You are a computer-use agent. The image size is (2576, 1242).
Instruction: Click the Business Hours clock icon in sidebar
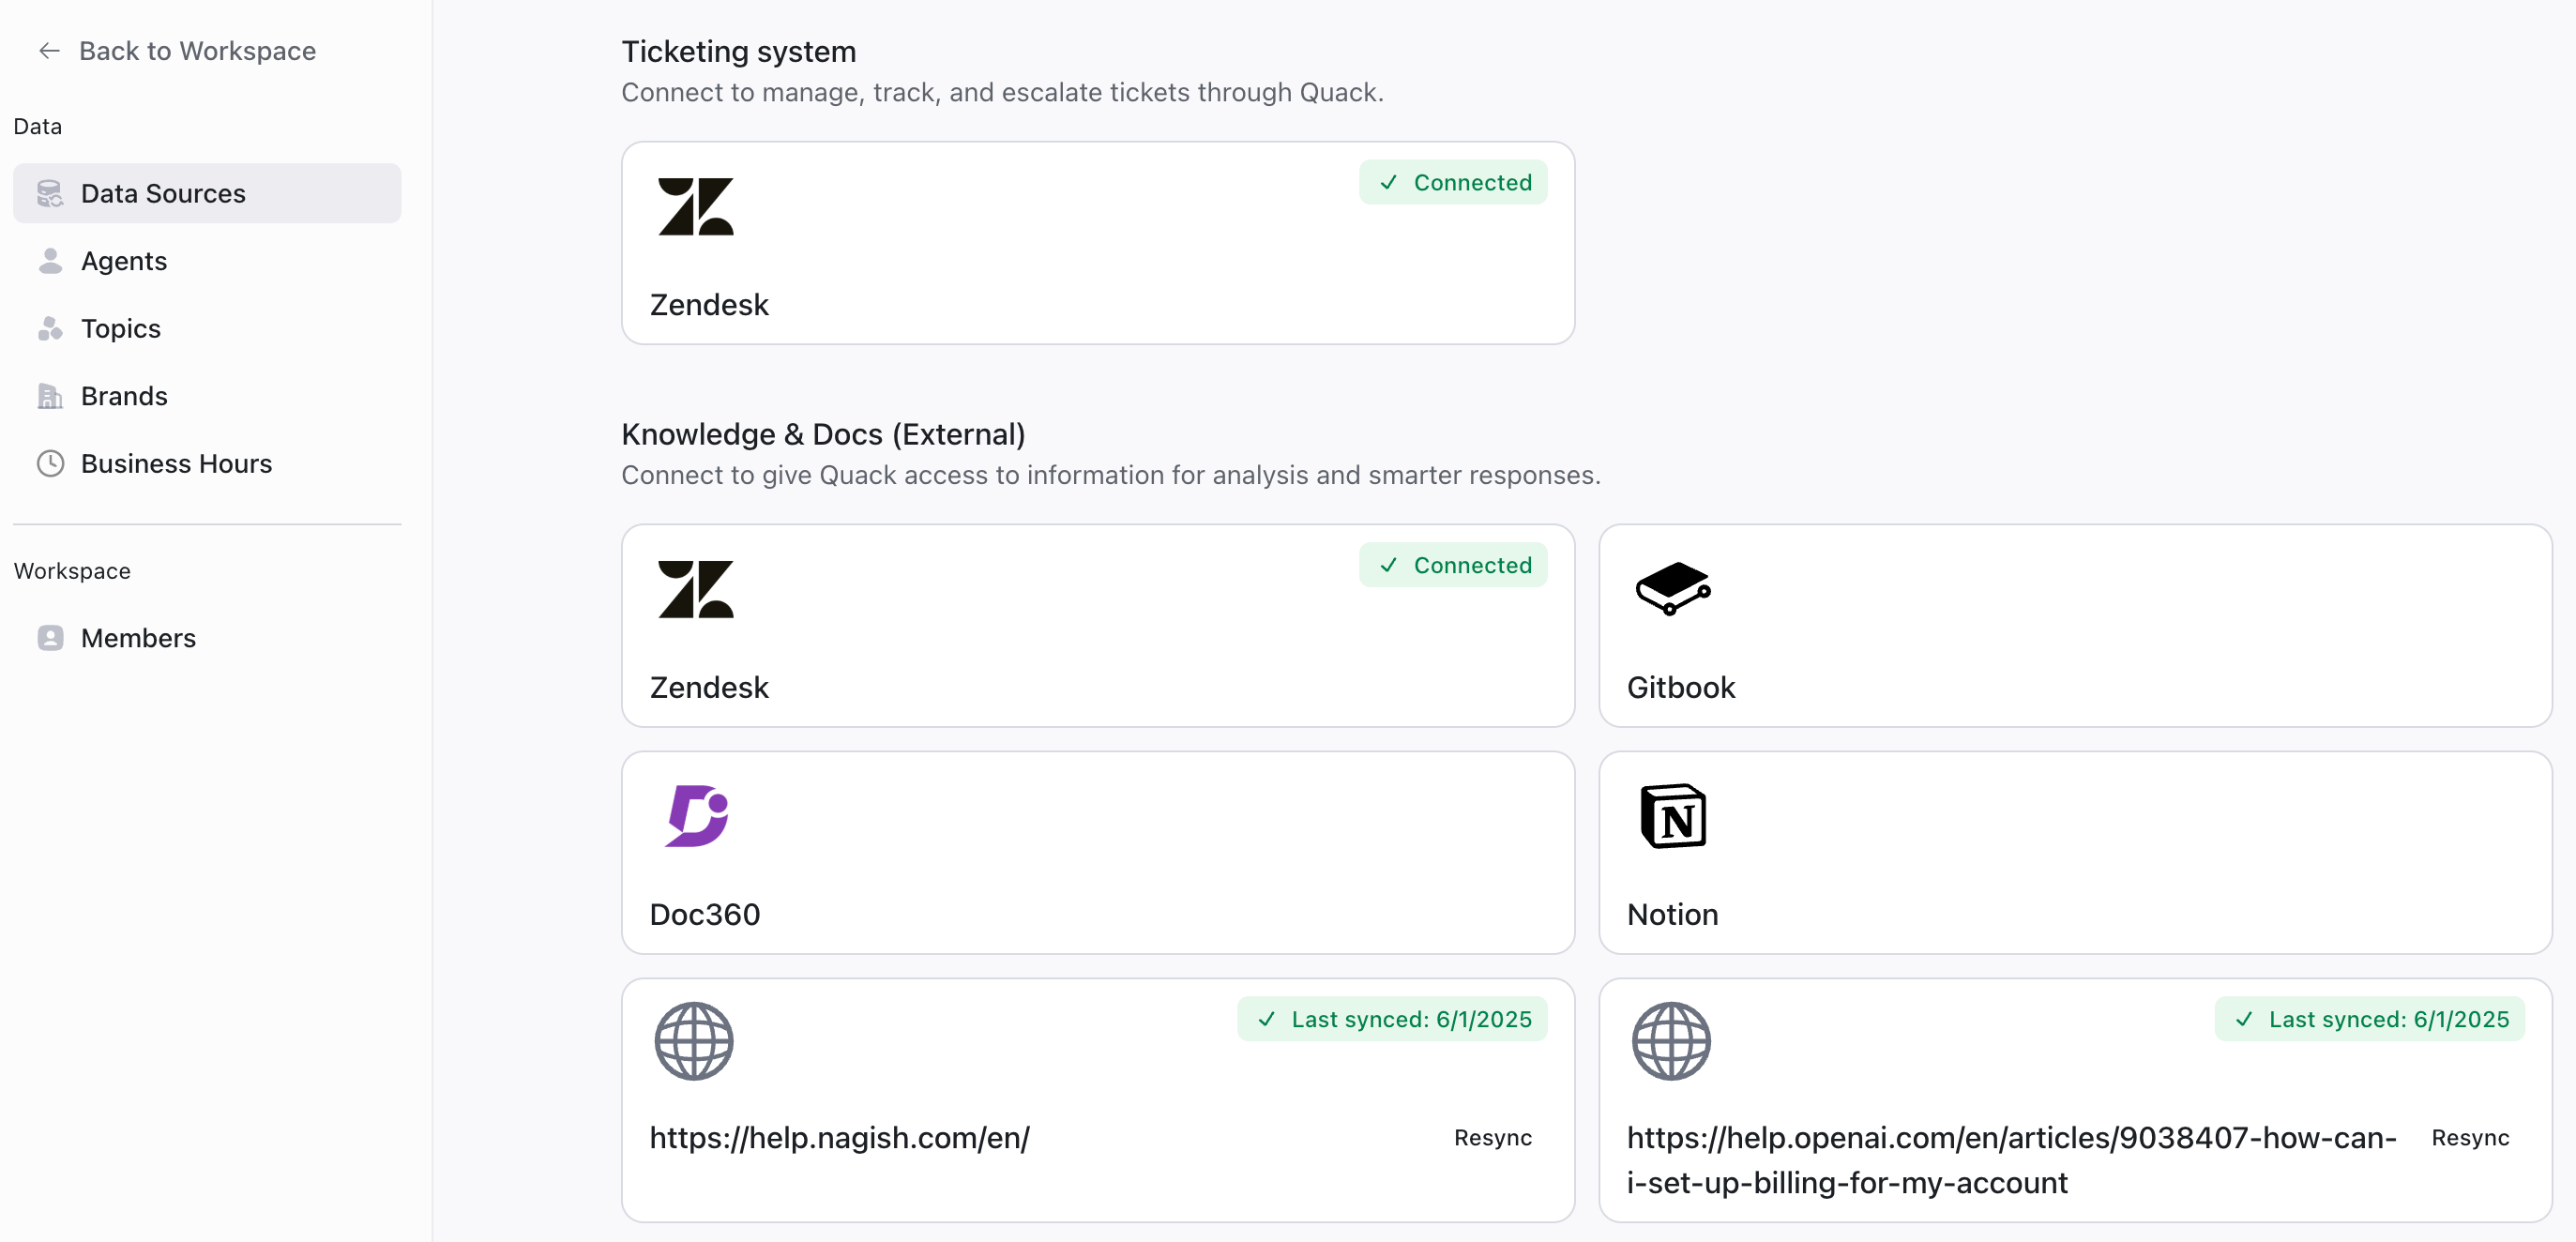click(x=50, y=464)
